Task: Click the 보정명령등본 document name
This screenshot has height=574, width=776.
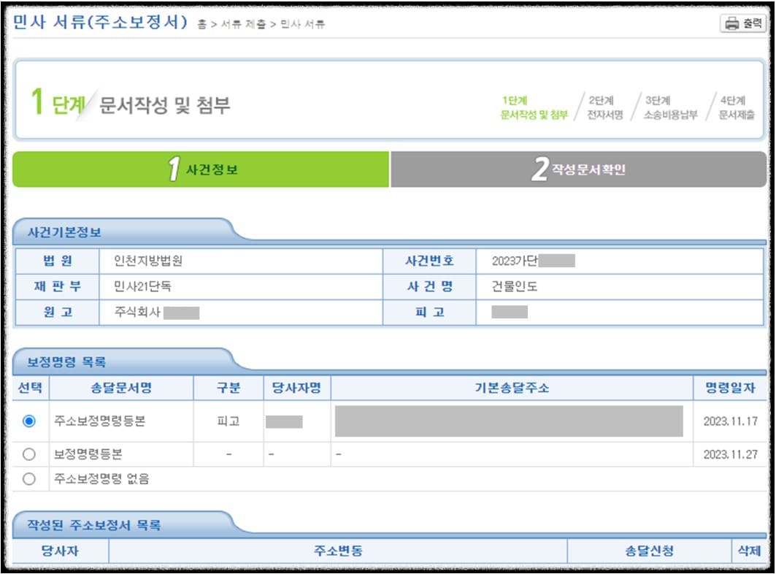Action: pyautogui.click(x=88, y=454)
